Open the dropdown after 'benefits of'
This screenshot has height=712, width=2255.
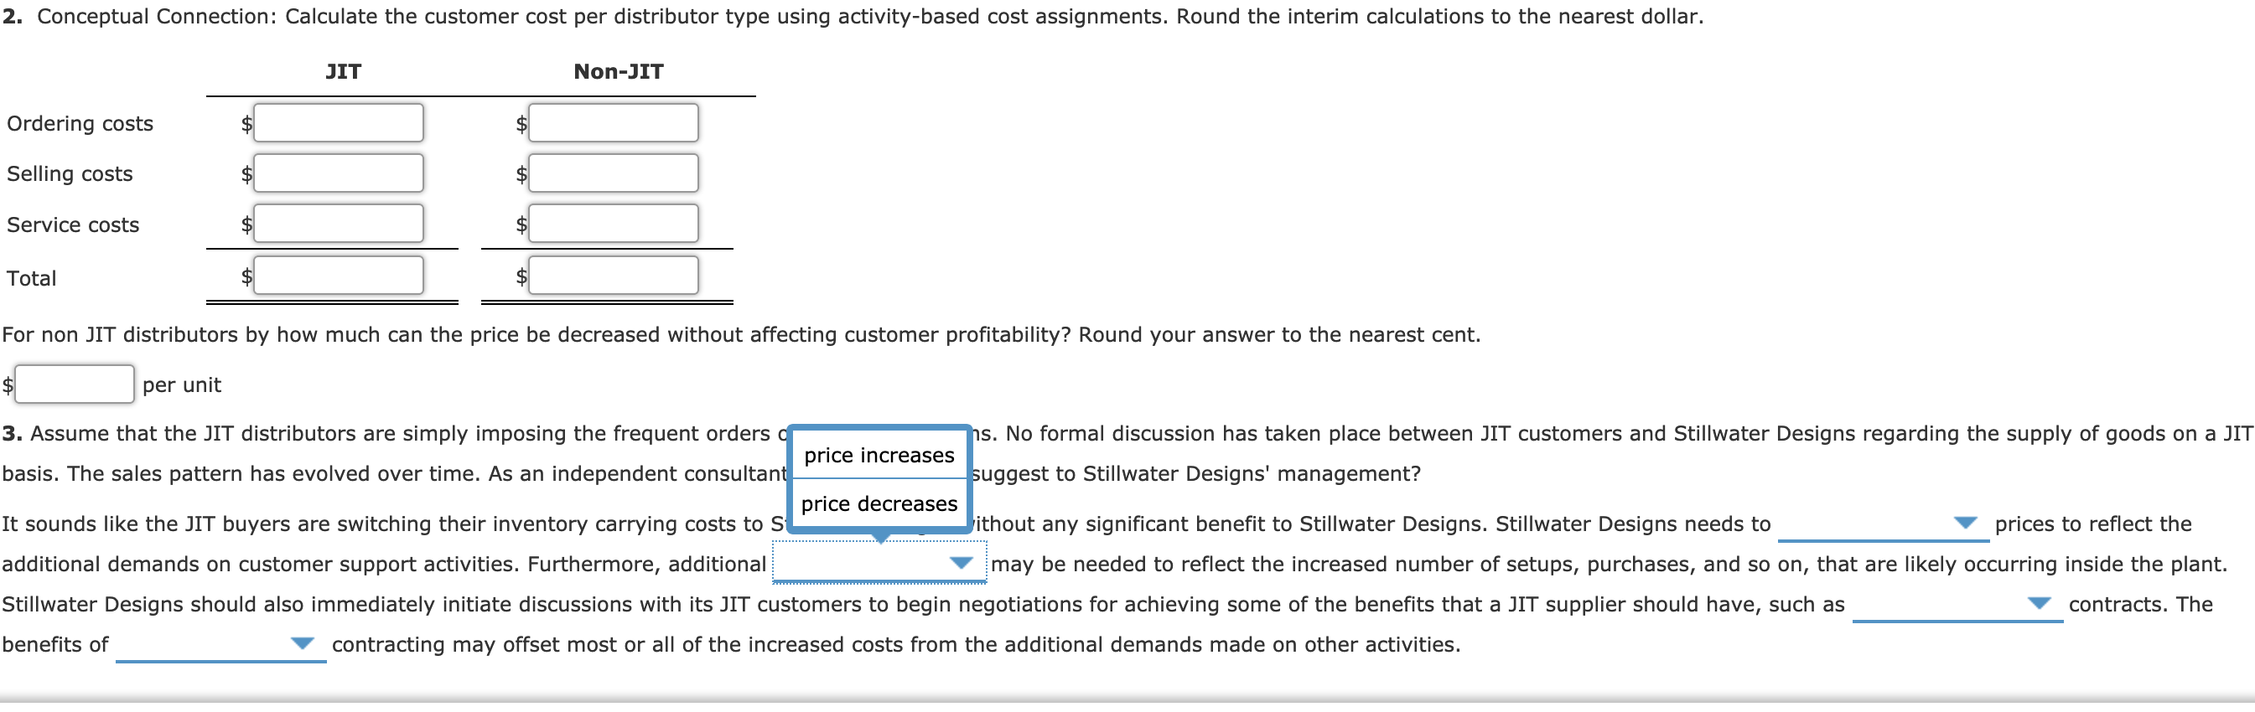pyautogui.click(x=302, y=644)
